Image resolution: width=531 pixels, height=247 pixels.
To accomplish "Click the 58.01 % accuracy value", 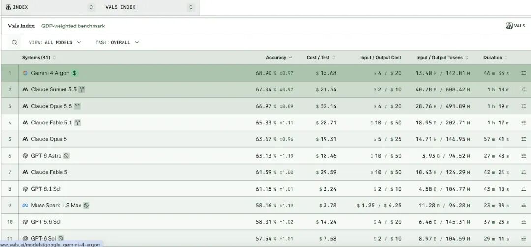I will 266,222.
